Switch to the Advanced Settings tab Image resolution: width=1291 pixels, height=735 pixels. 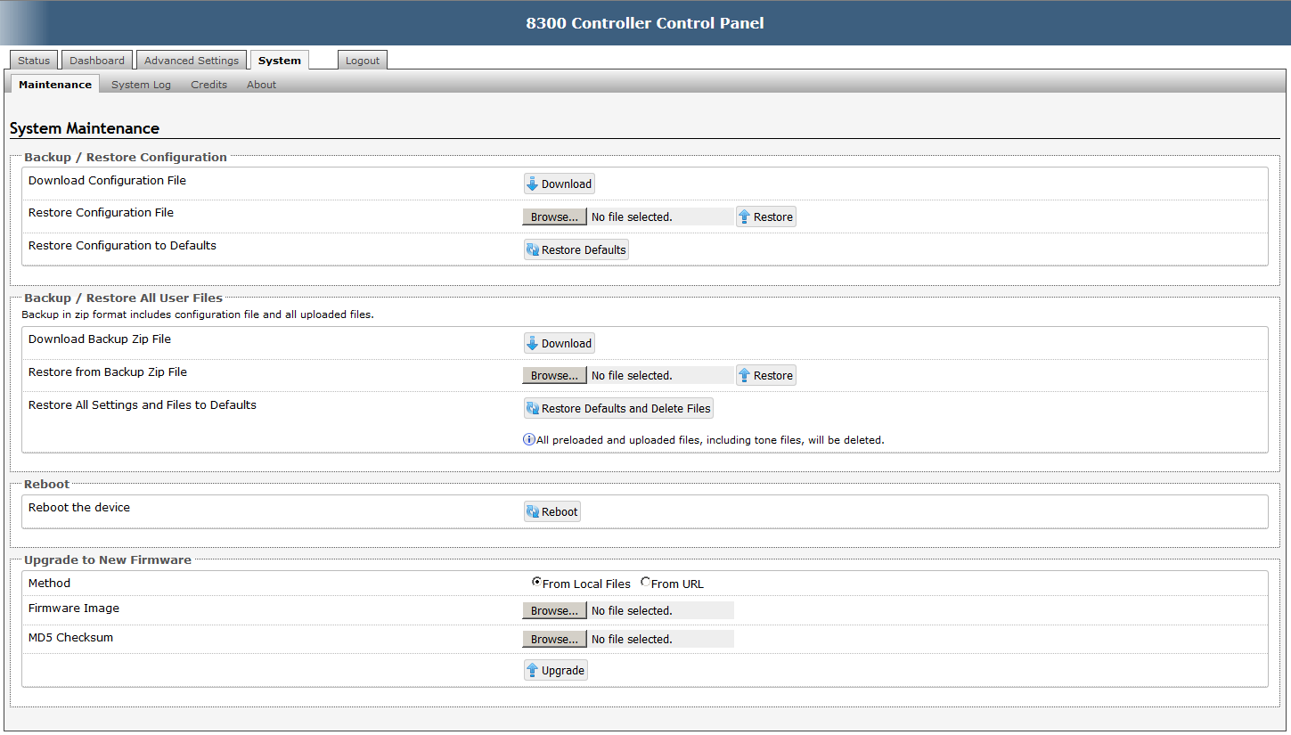click(191, 60)
